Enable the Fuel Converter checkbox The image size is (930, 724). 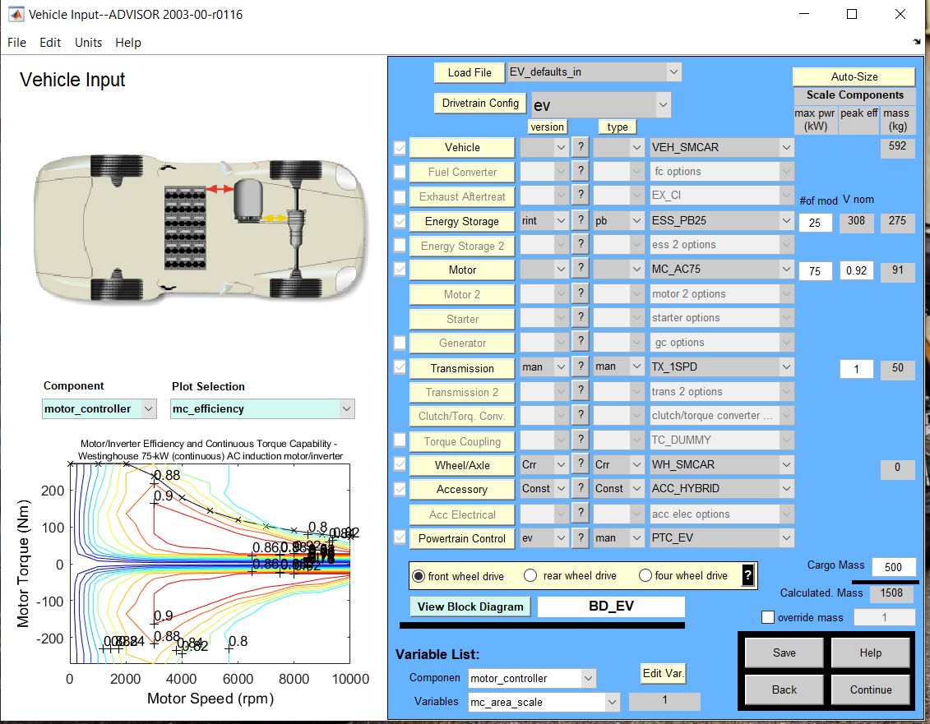click(x=400, y=172)
